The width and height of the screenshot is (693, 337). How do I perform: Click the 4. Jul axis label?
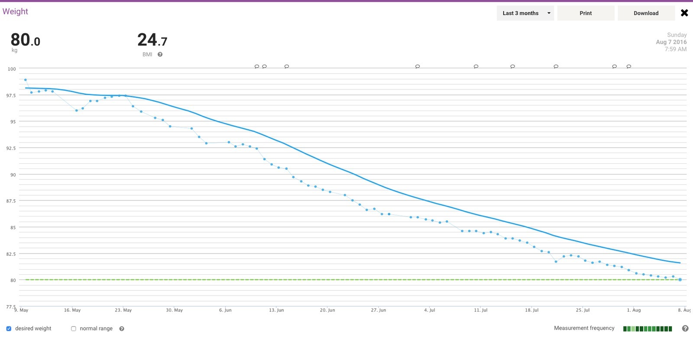[x=430, y=310]
